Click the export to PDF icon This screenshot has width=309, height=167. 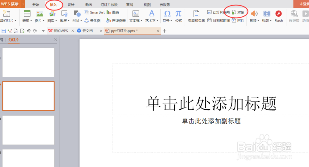10,31
